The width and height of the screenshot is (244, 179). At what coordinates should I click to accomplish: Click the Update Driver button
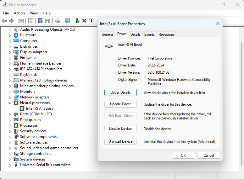tap(121, 104)
